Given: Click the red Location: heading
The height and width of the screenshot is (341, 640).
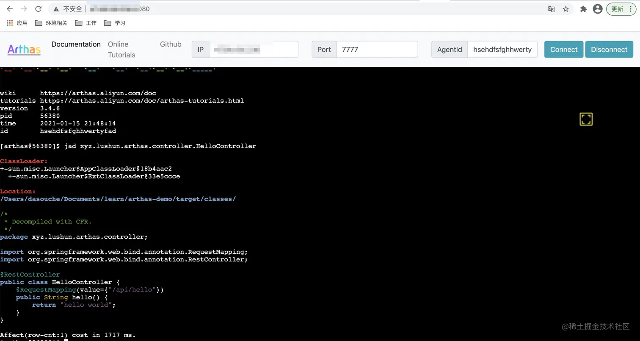Looking at the screenshot, I should point(18,191).
